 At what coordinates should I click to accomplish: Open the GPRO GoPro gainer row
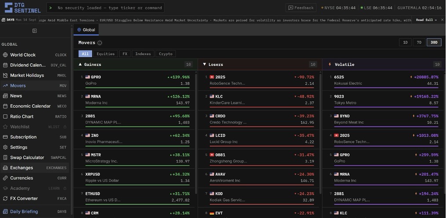click(x=134, y=80)
